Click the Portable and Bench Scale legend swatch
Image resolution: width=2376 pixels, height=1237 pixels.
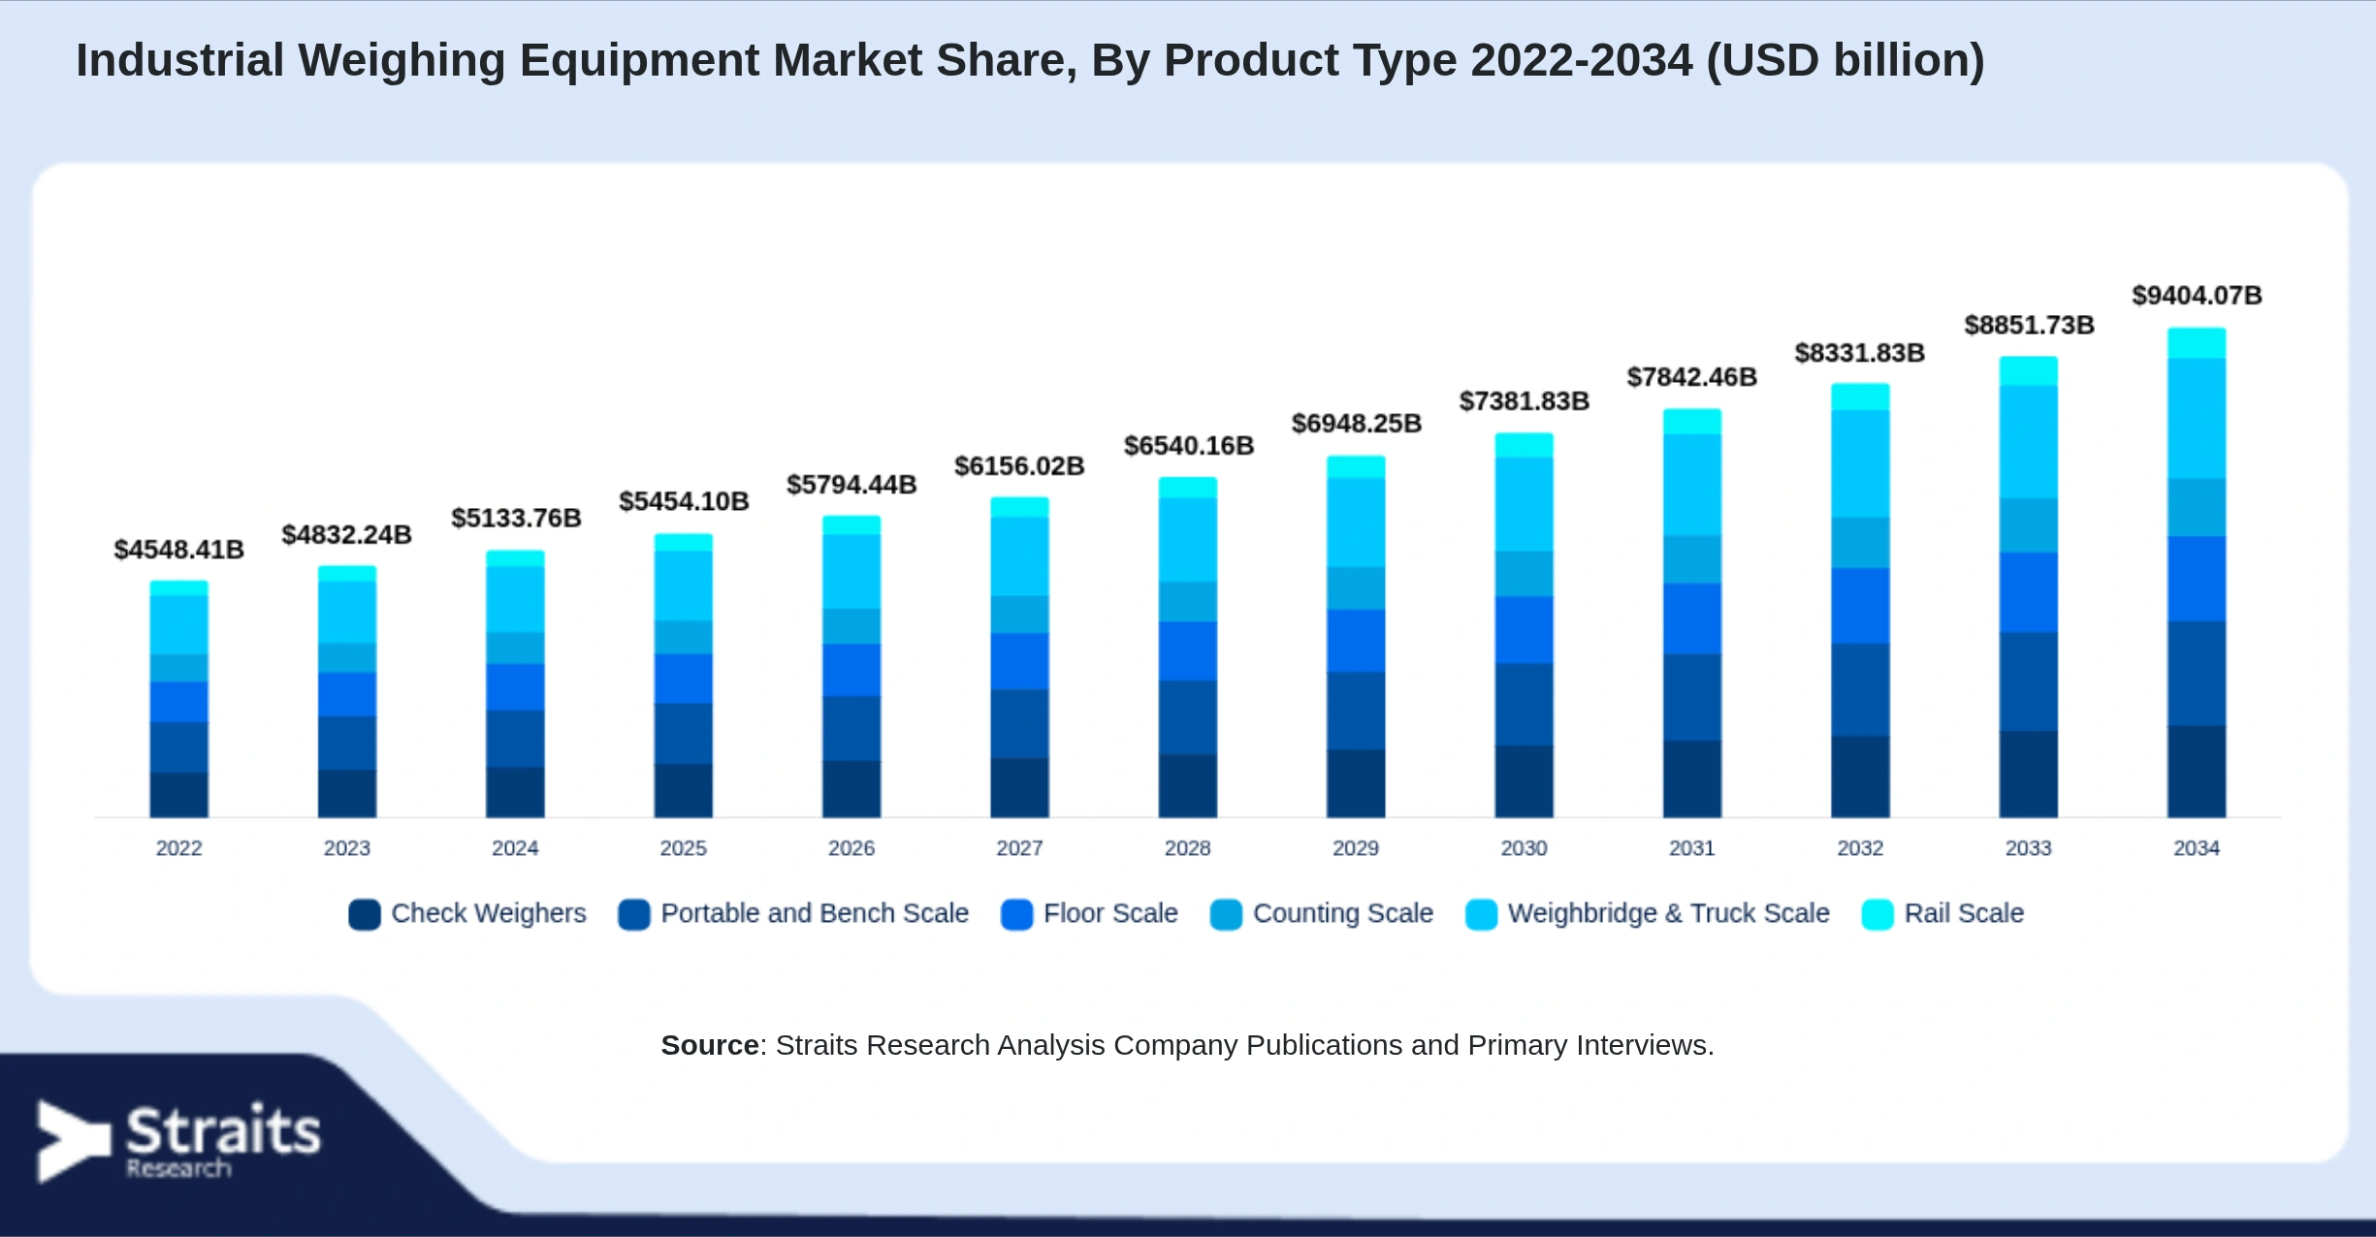(x=634, y=914)
